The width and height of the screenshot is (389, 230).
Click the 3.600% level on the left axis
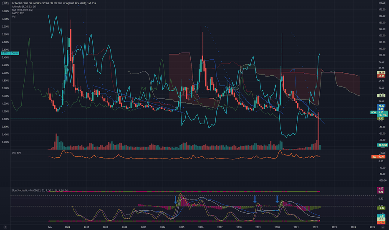point(5,11)
